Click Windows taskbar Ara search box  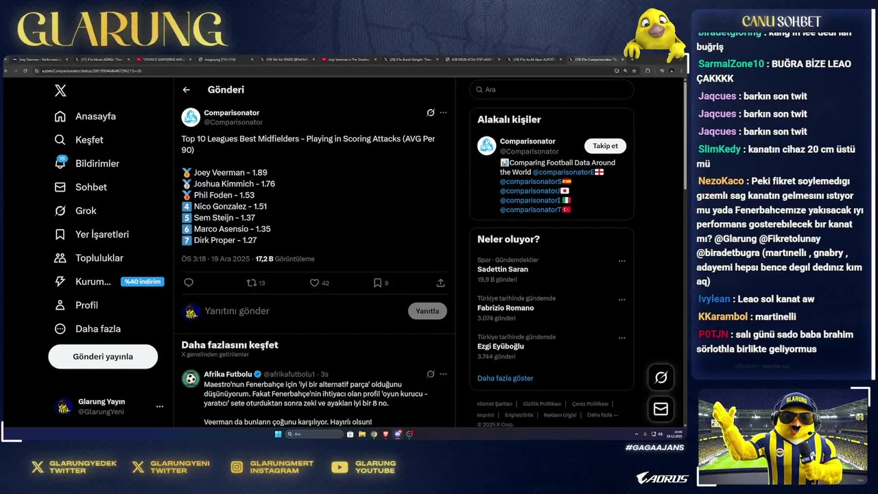coord(314,434)
